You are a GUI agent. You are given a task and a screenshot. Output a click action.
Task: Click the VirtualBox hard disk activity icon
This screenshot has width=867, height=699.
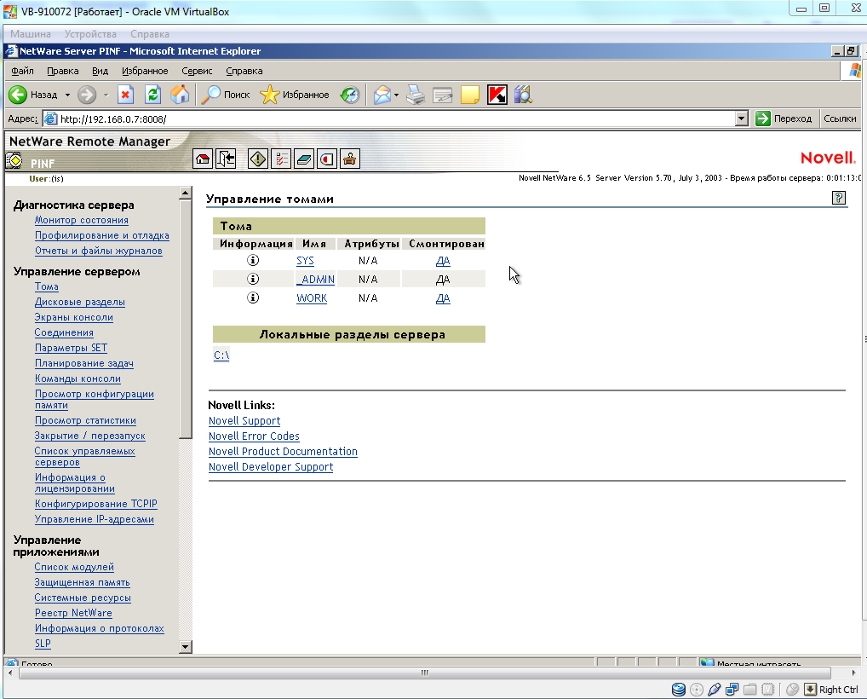pos(679,689)
